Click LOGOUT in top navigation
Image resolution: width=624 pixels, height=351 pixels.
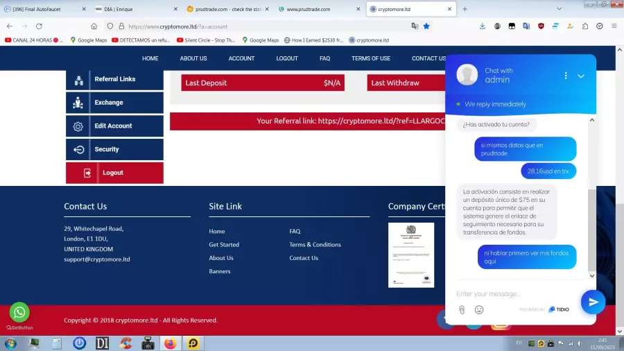point(287,58)
